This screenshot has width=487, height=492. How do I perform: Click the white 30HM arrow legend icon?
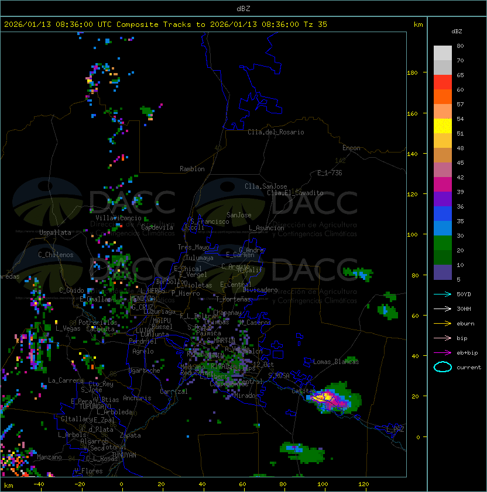443,309
